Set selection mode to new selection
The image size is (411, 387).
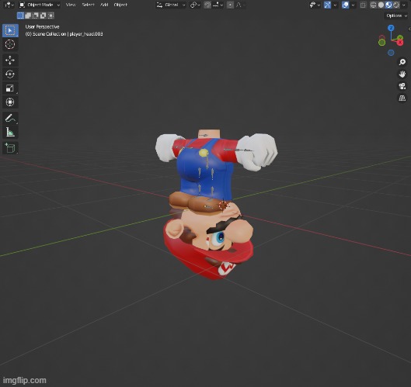click(x=20, y=16)
